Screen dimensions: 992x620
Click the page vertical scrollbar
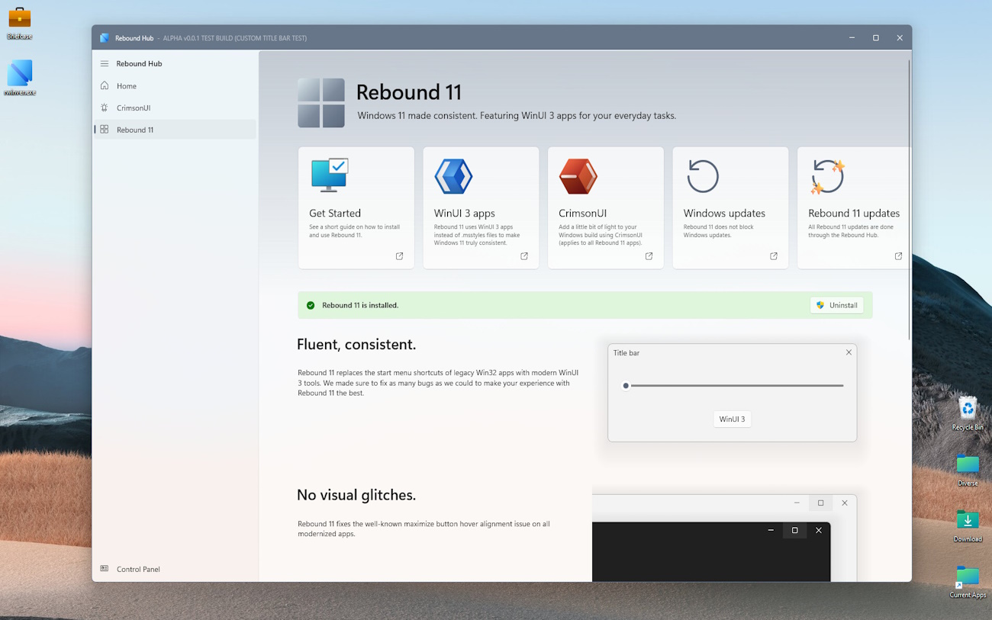point(909,200)
